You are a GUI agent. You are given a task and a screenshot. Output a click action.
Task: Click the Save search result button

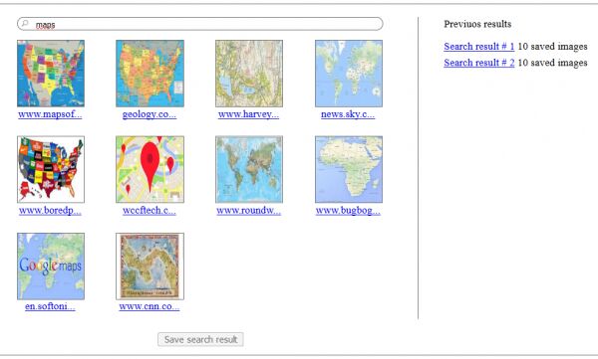pos(200,339)
